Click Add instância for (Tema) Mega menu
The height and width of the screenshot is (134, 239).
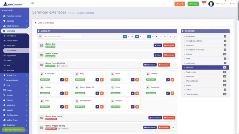[x=155, y=118]
